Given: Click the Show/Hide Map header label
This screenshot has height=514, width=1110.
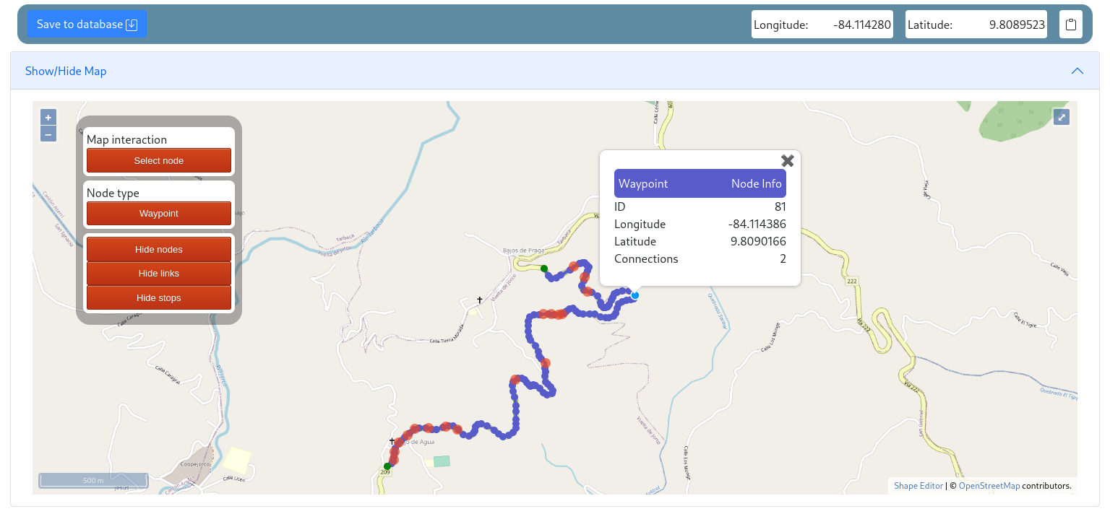Looking at the screenshot, I should pos(66,71).
